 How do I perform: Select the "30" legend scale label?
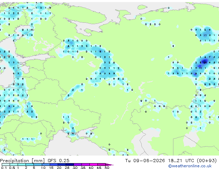[75, 168]
